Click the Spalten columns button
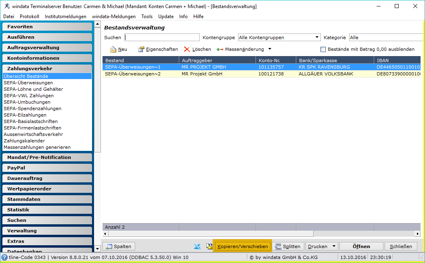This screenshot has height=263, width=425. 119,246
